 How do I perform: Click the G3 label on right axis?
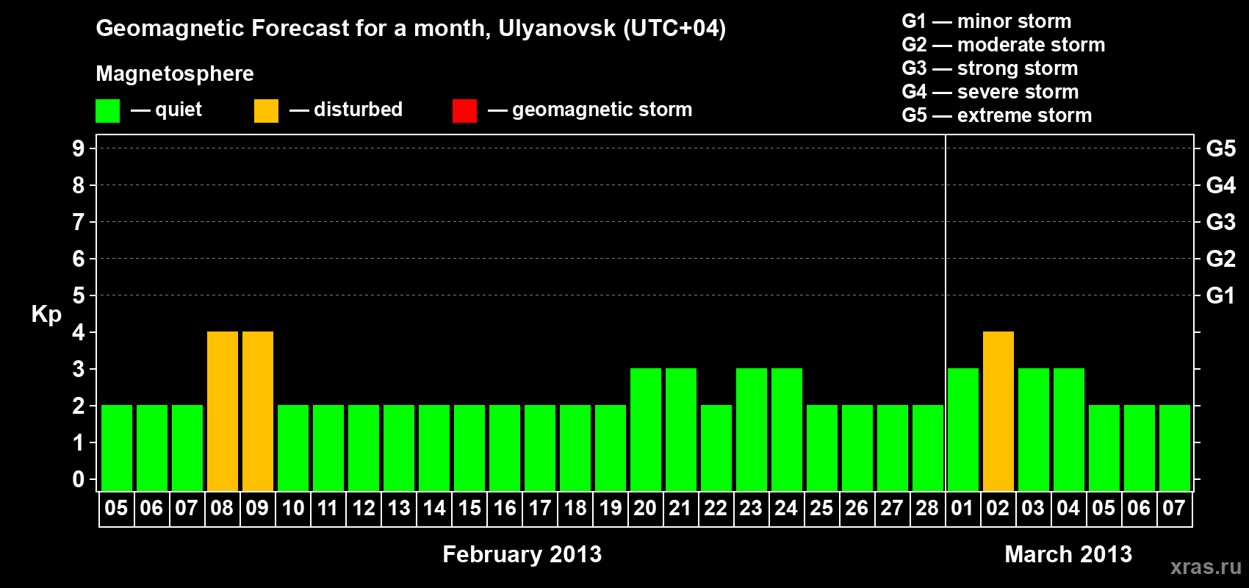click(x=1221, y=222)
